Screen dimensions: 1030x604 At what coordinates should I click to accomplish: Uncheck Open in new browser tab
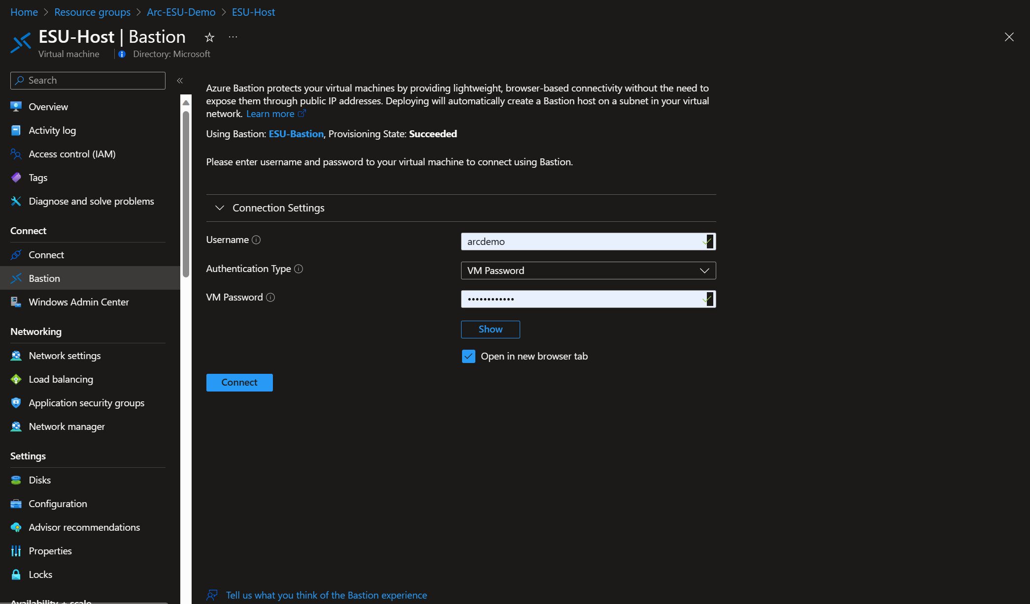point(468,357)
